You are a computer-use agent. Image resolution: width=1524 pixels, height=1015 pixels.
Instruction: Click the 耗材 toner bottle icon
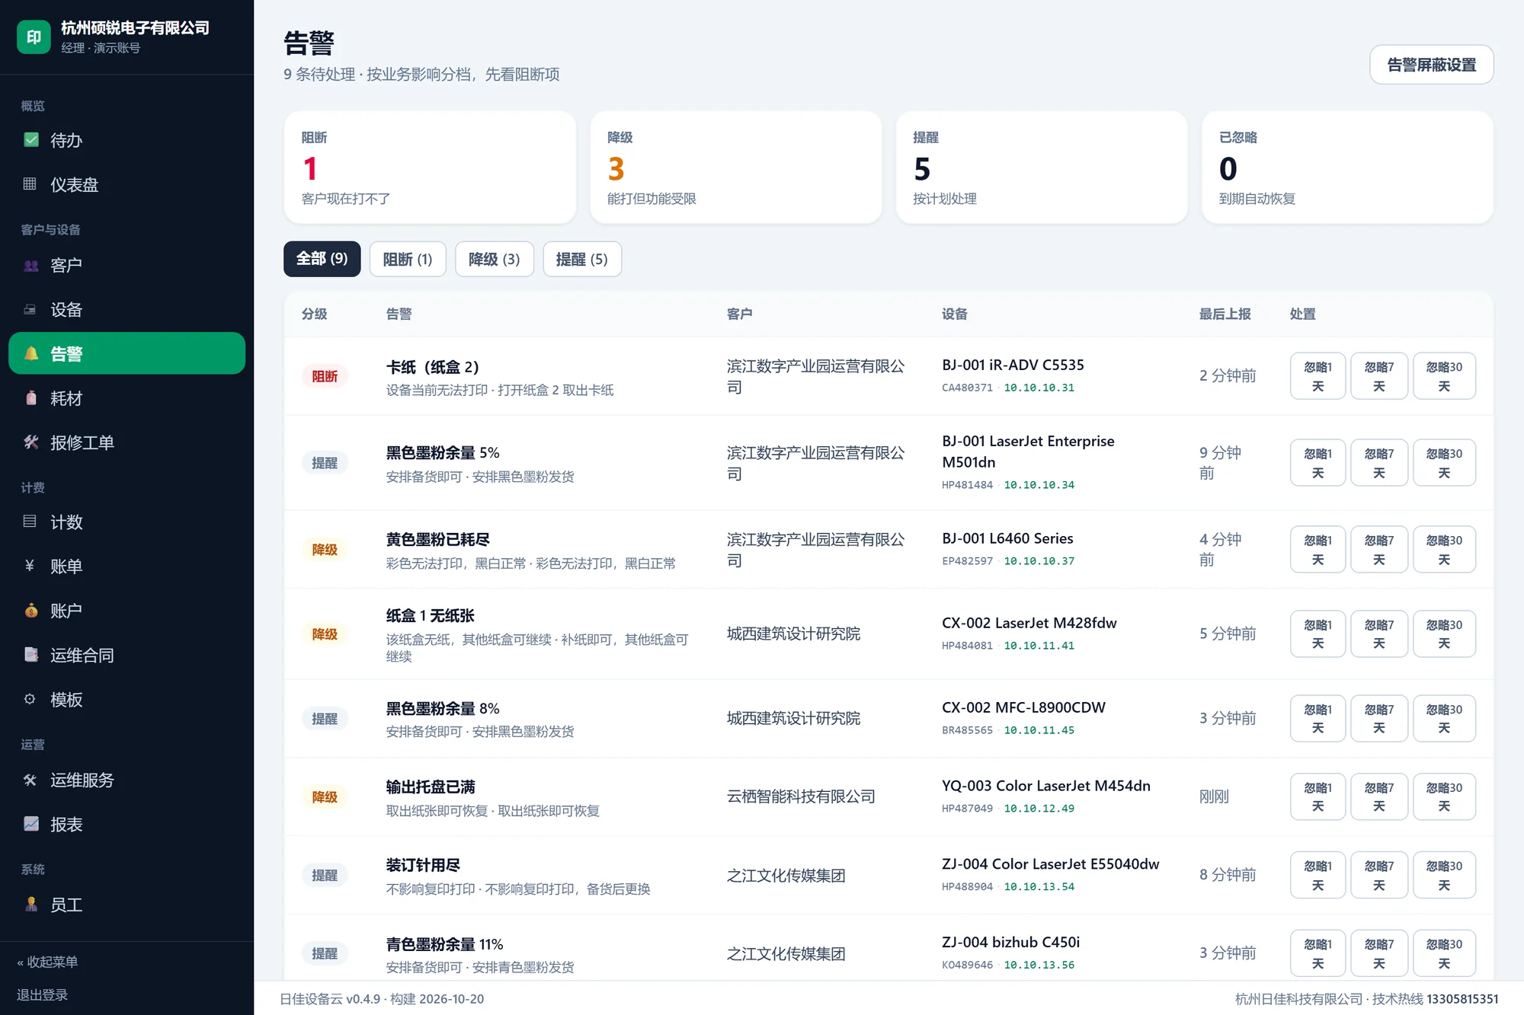[31, 398]
